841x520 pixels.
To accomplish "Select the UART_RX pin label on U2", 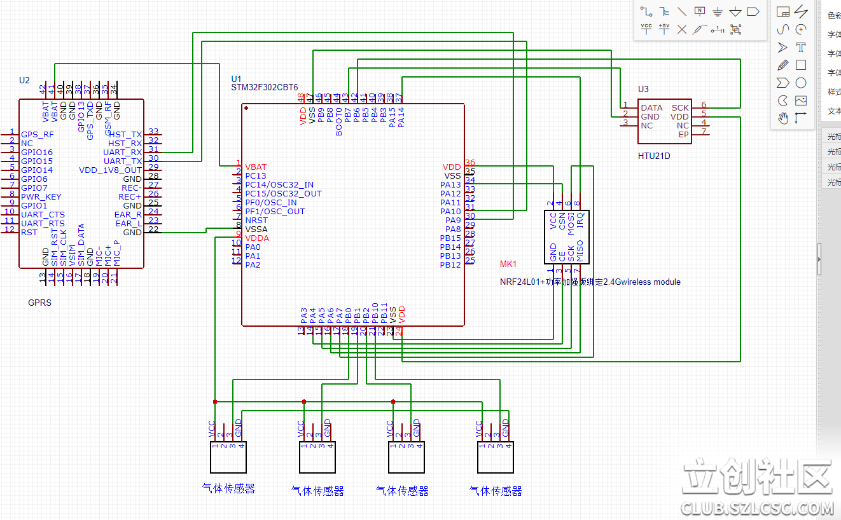I will coord(123,153).
